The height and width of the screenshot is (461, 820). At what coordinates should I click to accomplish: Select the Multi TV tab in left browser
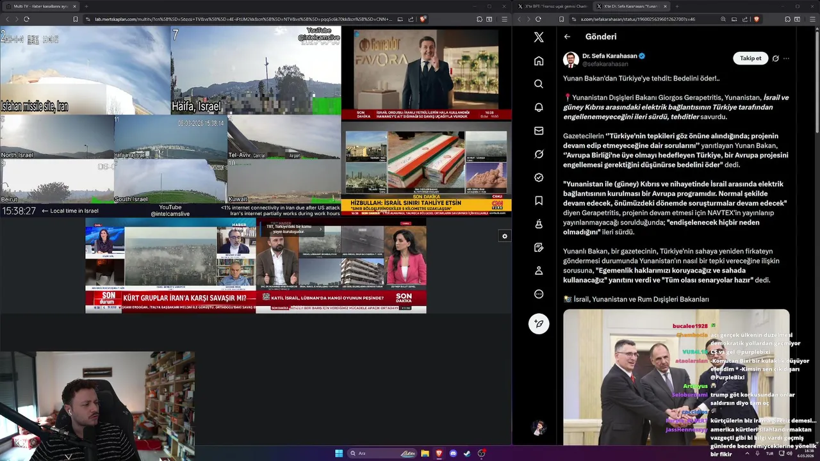coord(40,6)
